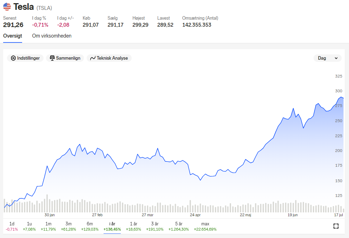Screen dimensions: 349x238
Task: Select the 1d time range
Action: coord(12,226)
